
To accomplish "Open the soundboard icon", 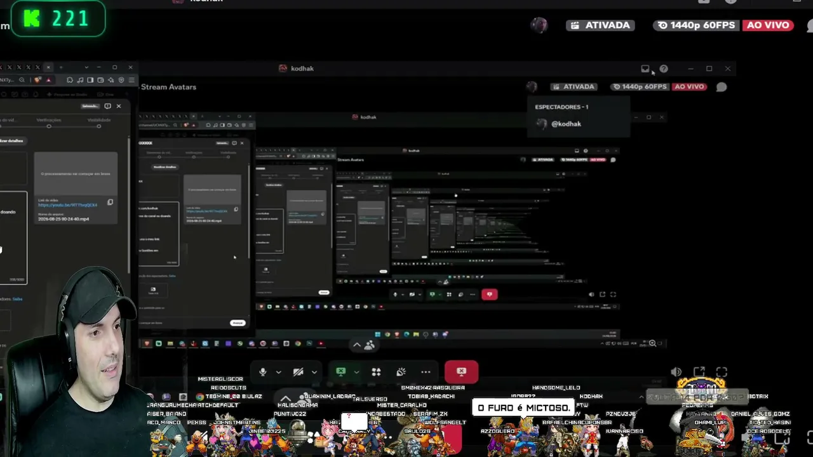I will coord(401,372).
